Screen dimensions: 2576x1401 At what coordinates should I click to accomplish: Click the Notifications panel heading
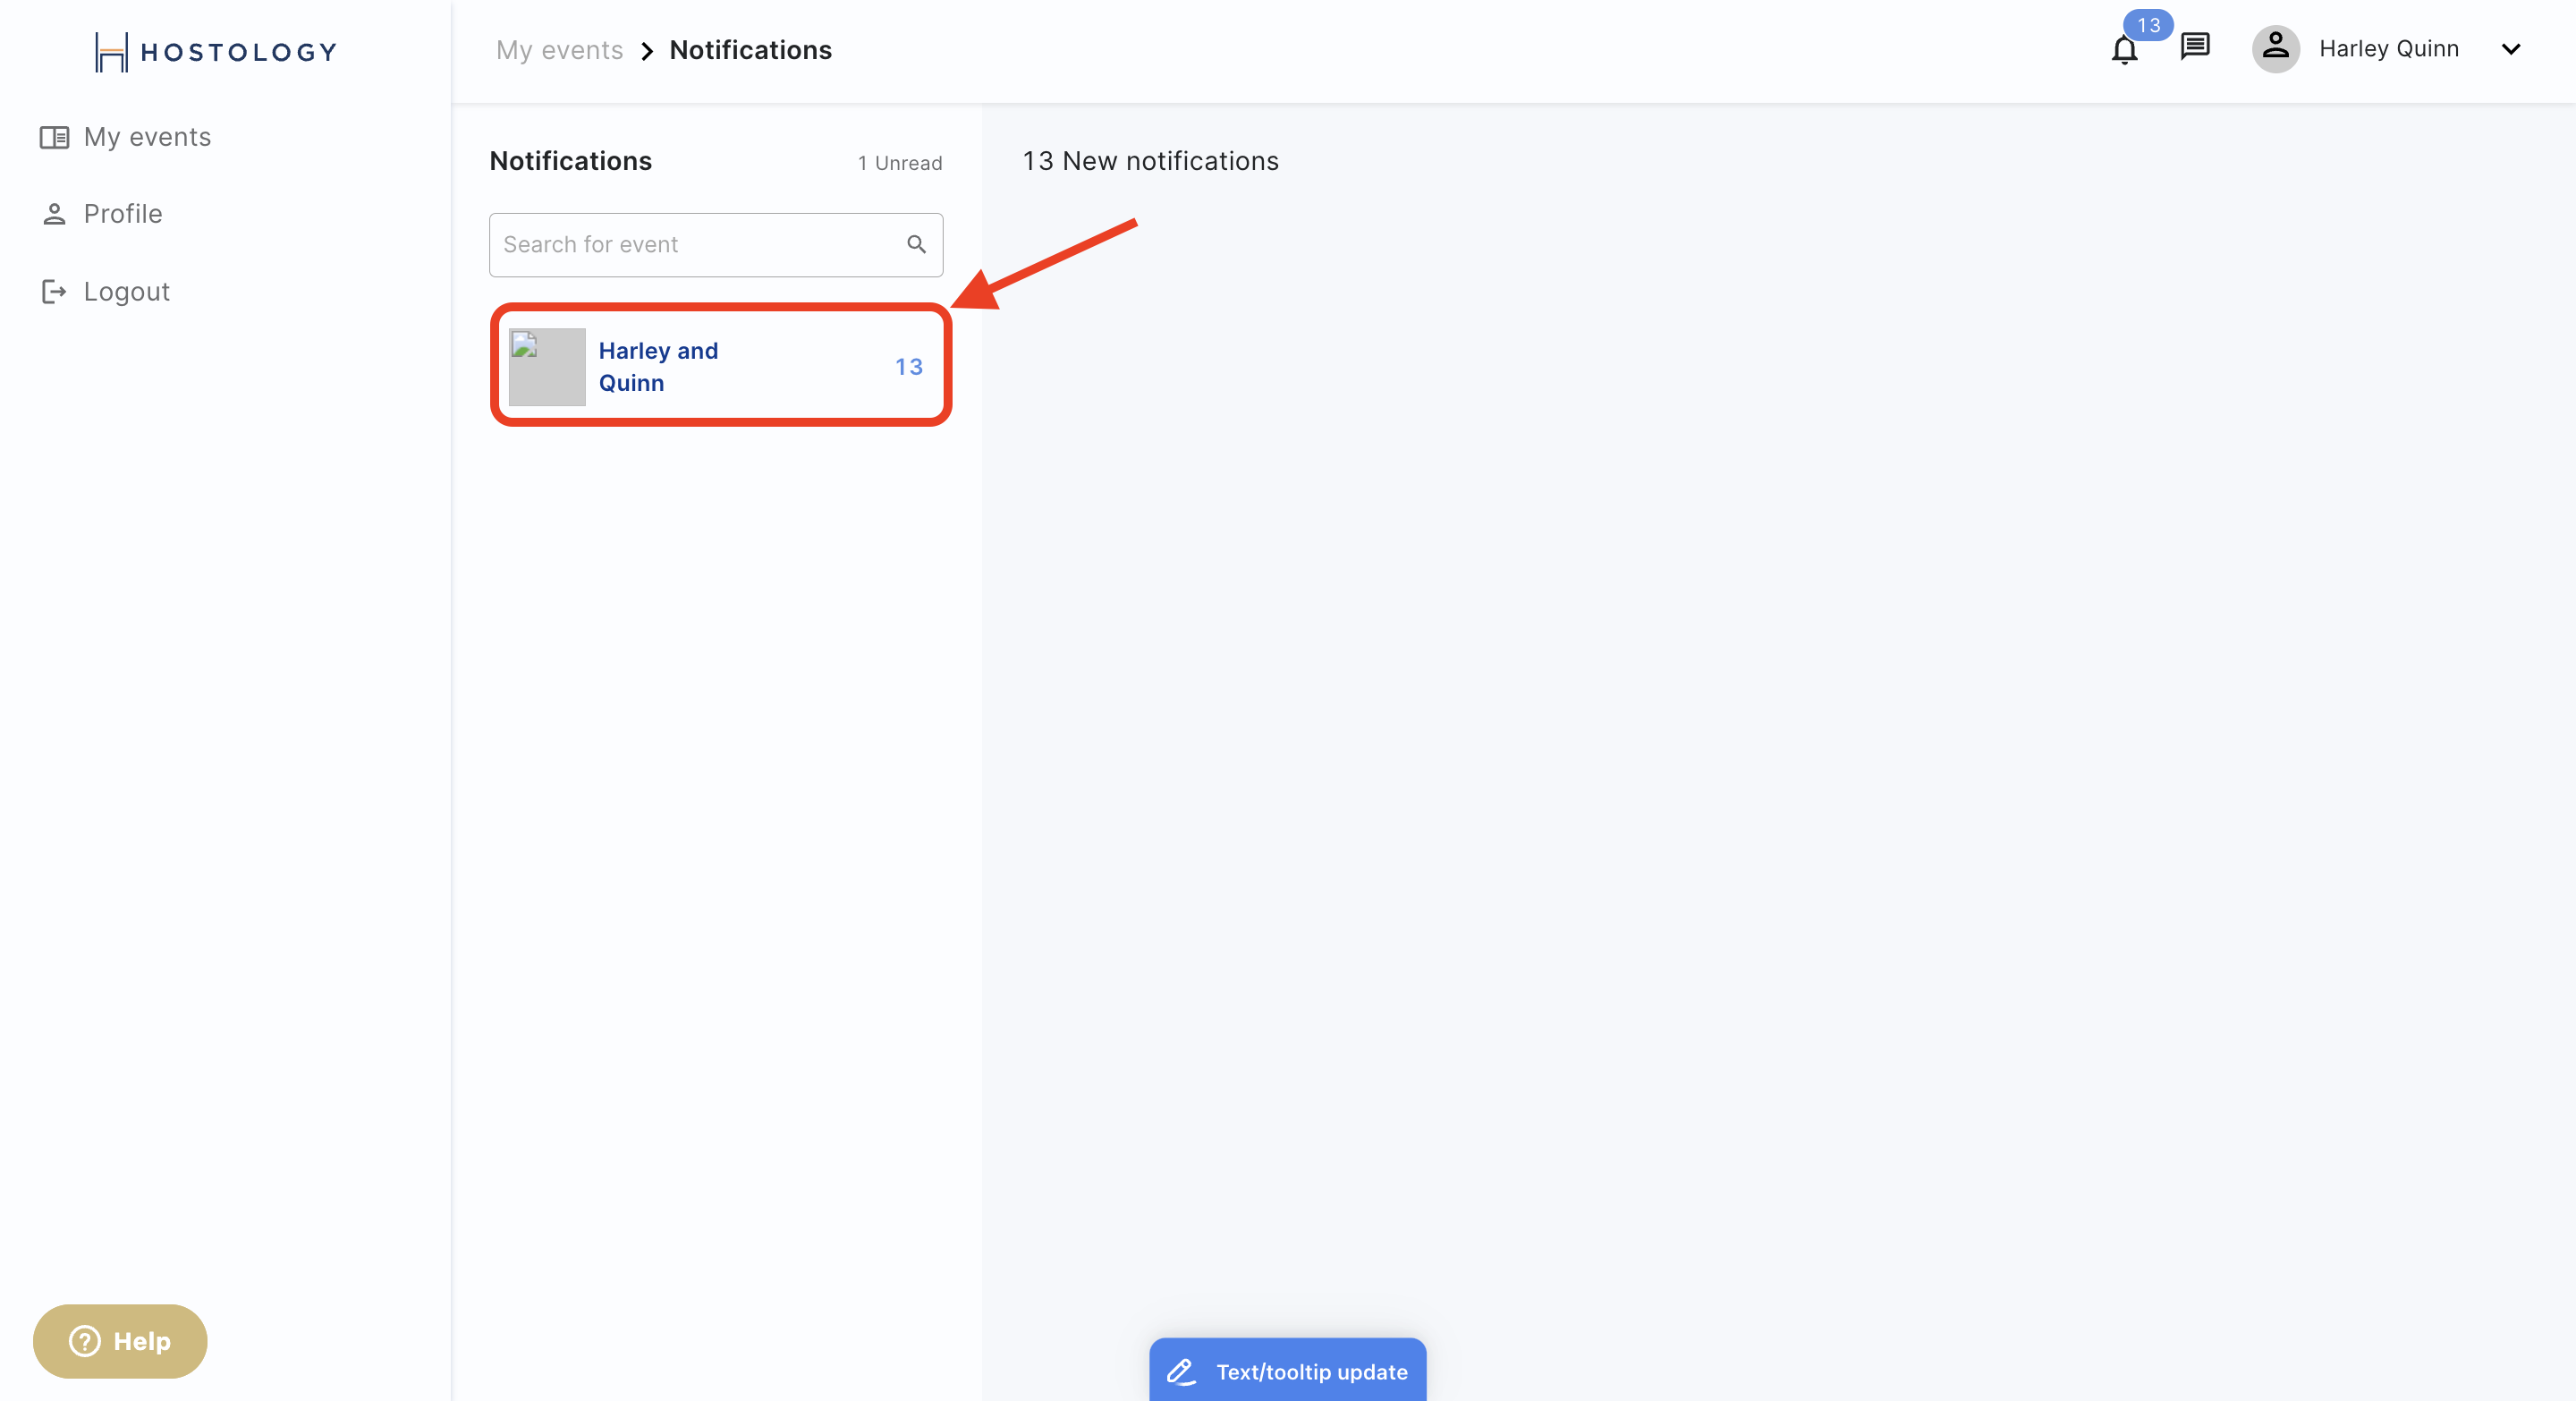pos(570,161)
